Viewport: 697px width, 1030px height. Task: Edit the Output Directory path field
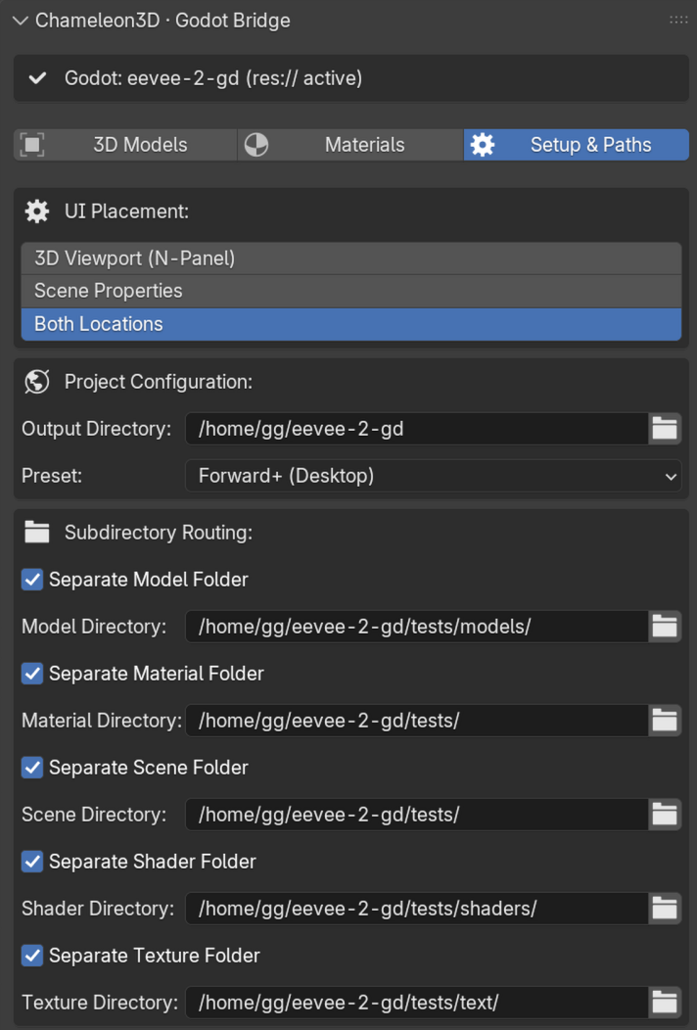click(417, 429)
